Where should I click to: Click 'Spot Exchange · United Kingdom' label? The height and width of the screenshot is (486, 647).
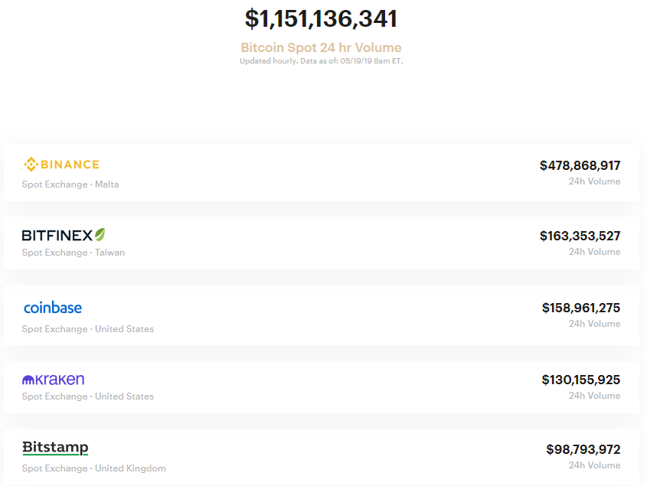pyautogui.click(x=93, y=468)
